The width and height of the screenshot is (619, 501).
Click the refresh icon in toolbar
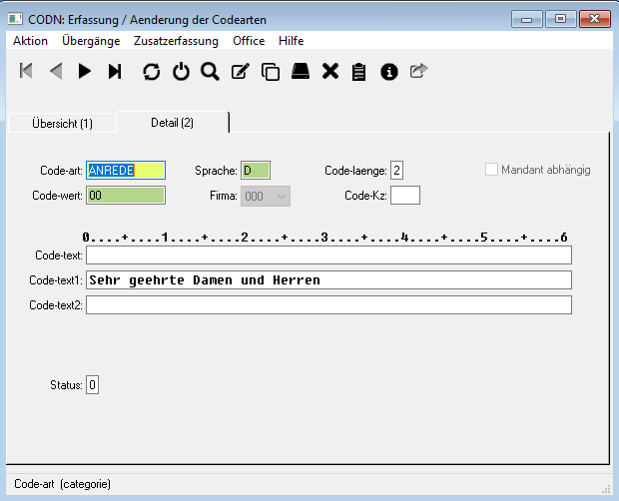tap(151, 71)
